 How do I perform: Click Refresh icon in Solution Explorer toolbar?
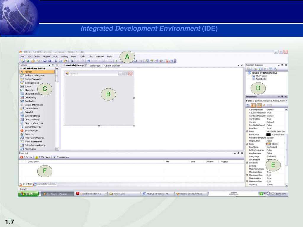pos(260,69)
